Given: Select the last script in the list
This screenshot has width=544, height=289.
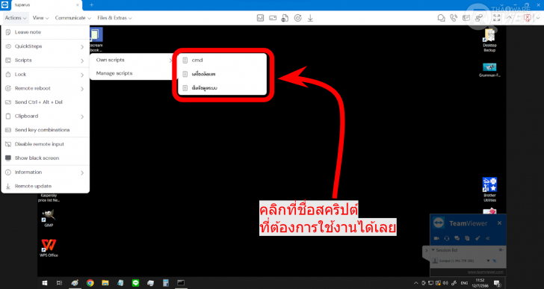Looking at the screenshot, I should coord(223,88).
